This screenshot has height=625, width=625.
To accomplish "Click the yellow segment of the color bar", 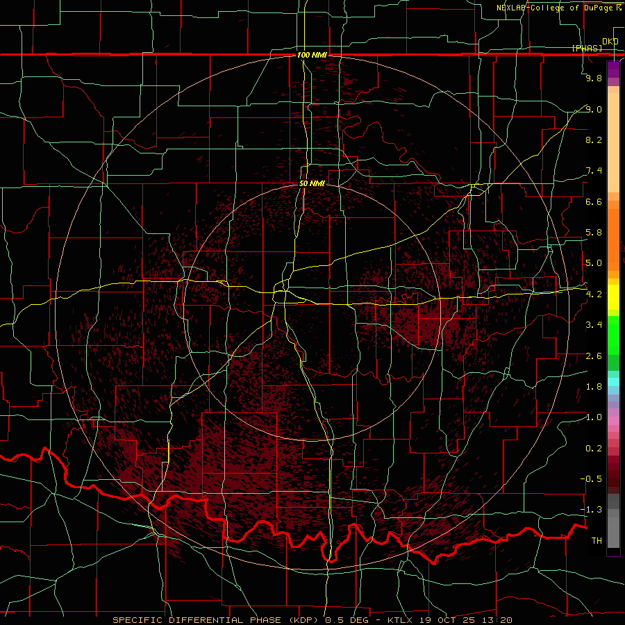I will point(613,297).
